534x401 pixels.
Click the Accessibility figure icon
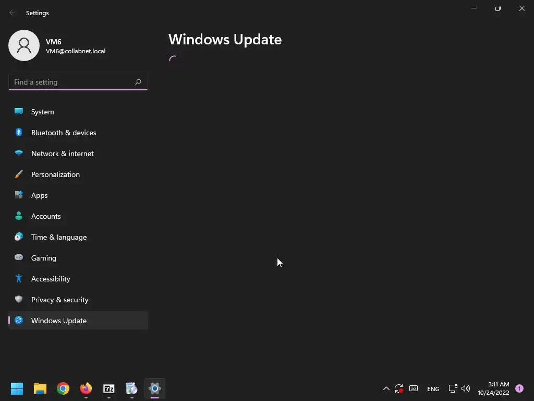tap(19, 279)
